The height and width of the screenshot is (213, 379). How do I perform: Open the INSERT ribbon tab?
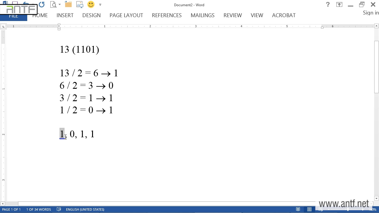[x=65, y=15]
